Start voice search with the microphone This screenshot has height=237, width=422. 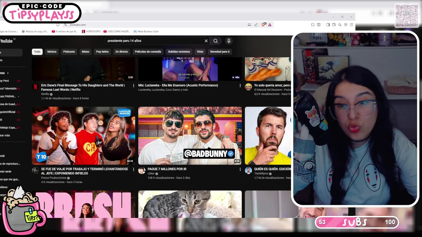[x=229, y=41]
